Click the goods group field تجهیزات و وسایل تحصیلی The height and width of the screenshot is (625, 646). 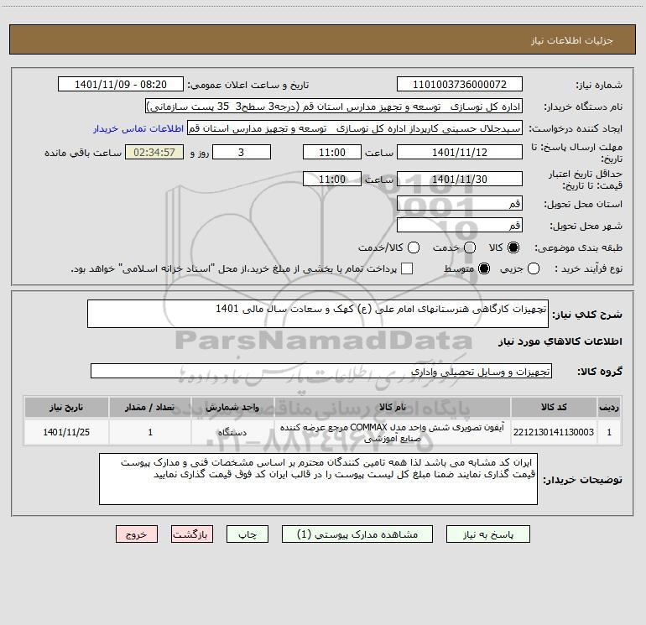[x=321, y=371]
